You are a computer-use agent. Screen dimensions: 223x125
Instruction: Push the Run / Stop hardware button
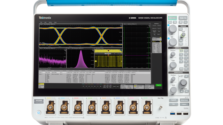click(173, 18)
